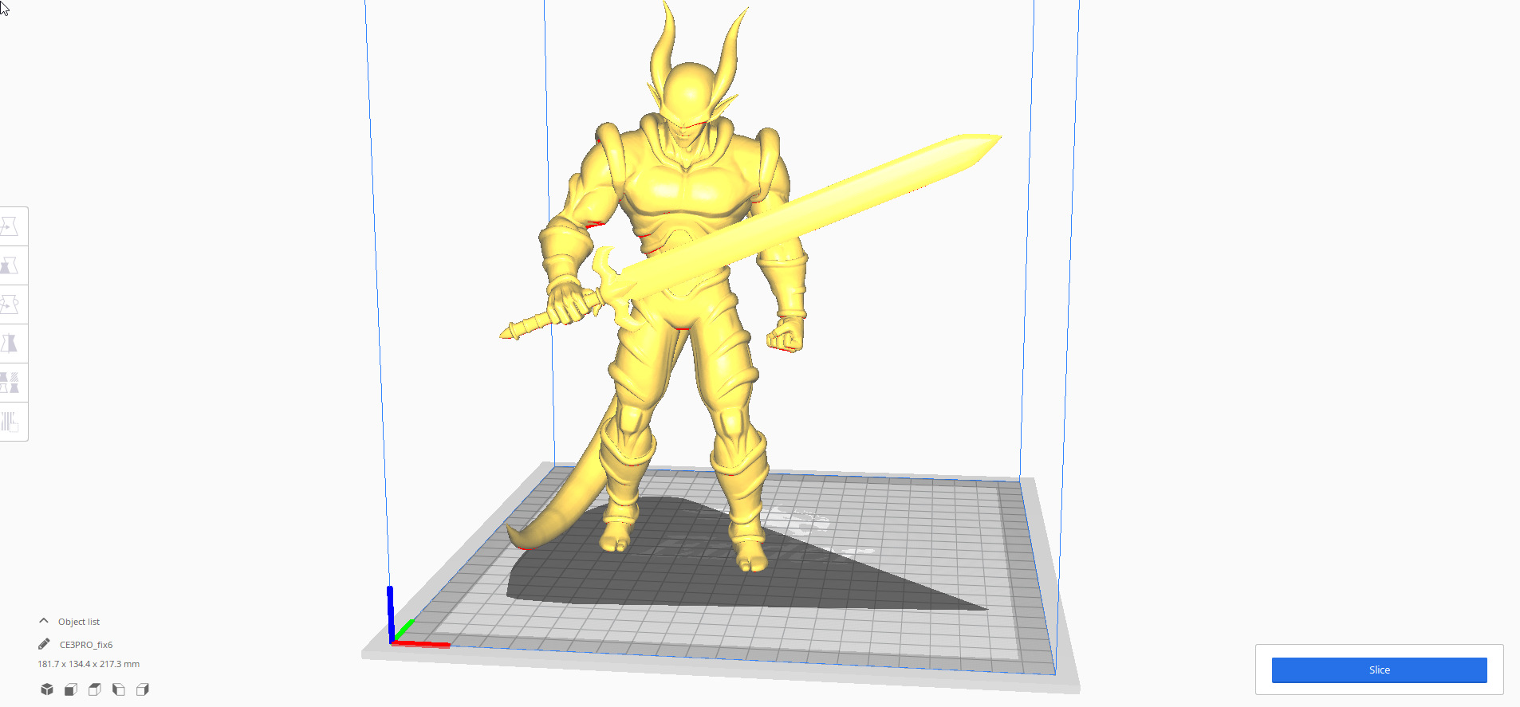Switch to the Right side view cube
This screenshot has width=1520, height=707.
143,689
